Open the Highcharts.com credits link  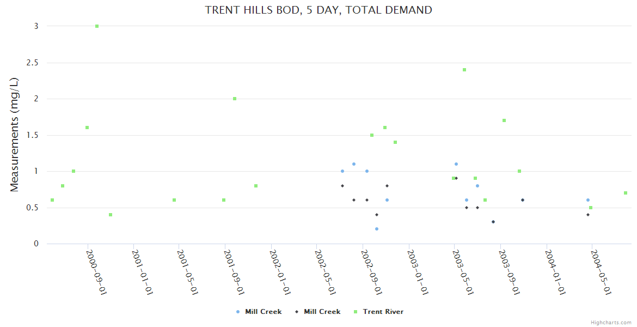pos(611,322)
